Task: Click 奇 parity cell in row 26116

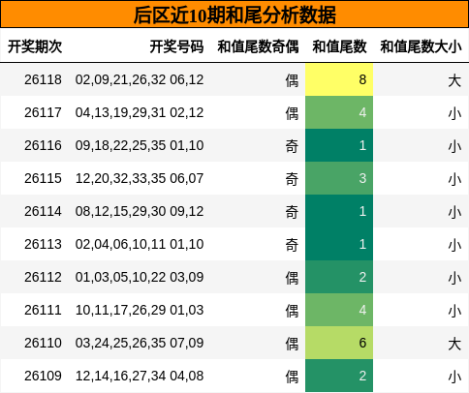Action: [x=292, y=146]
